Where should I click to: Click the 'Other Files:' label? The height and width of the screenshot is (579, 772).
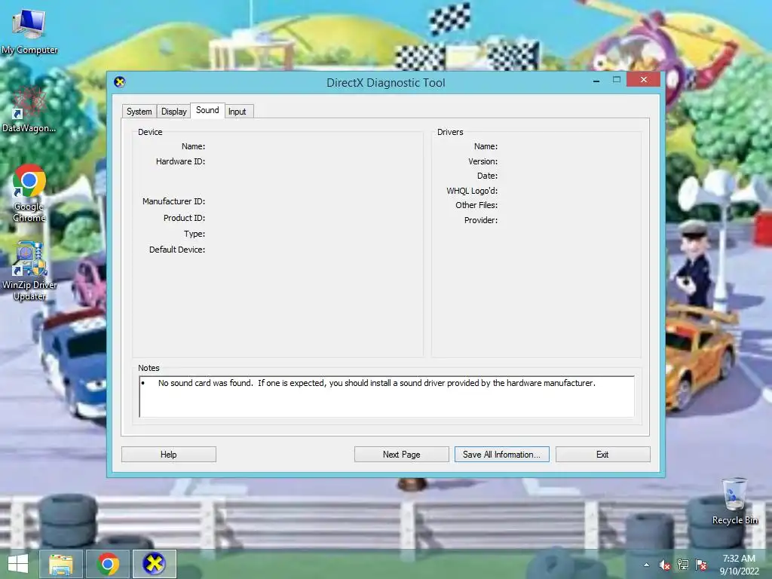[476, 205]
